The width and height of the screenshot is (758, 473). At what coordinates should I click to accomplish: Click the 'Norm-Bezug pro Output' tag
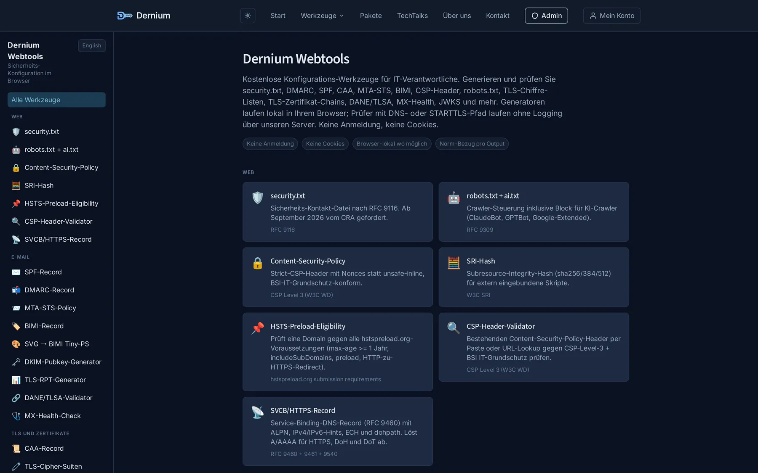tap(472, 144)
